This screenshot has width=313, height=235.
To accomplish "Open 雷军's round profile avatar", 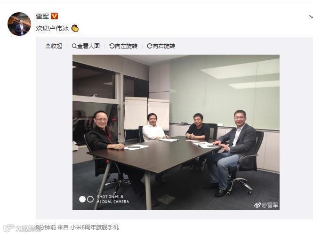I will point(19,24).
